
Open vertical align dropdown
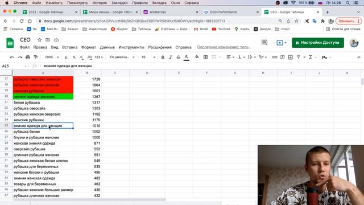pyautogui.click(x=241, y=57)
